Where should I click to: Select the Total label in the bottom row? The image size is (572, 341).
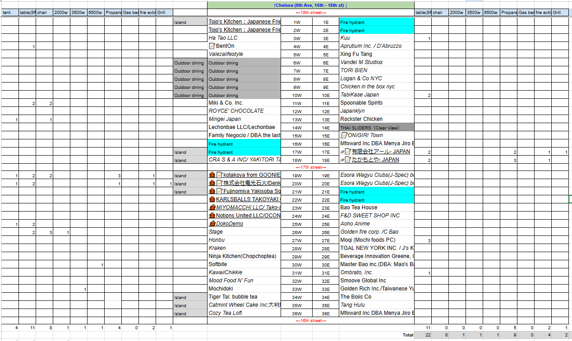click(407, 335)
